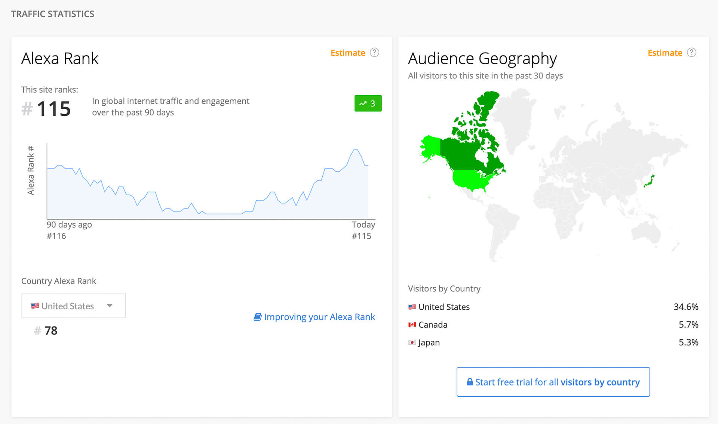Click the book icon beside Improving your Alexa Rank

[x=257, y=317]
